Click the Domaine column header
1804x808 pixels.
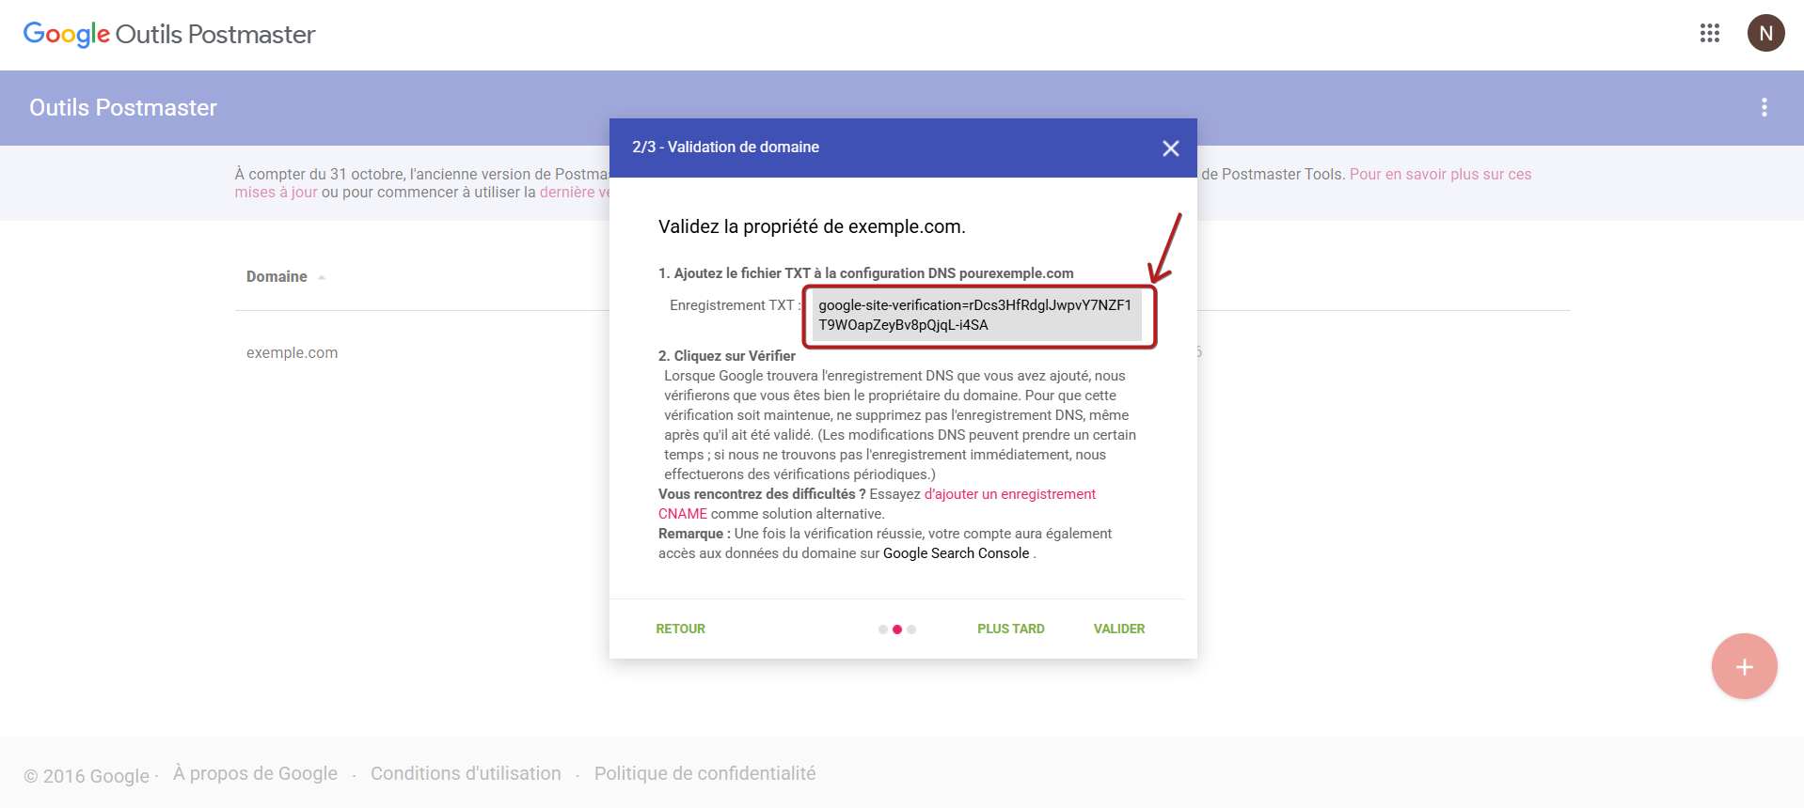pos(277,276)
